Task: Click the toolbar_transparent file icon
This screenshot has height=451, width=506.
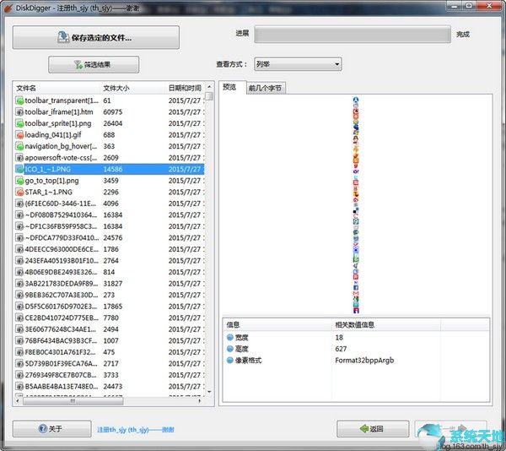Action: [19, 101]
